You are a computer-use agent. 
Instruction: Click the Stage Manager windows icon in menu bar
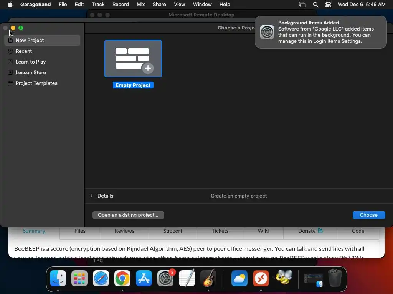click(x=302, y=5)
